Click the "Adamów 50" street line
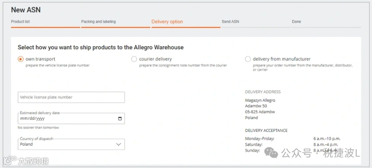Screen dimensions: 372x168 [x=256, y=106]
